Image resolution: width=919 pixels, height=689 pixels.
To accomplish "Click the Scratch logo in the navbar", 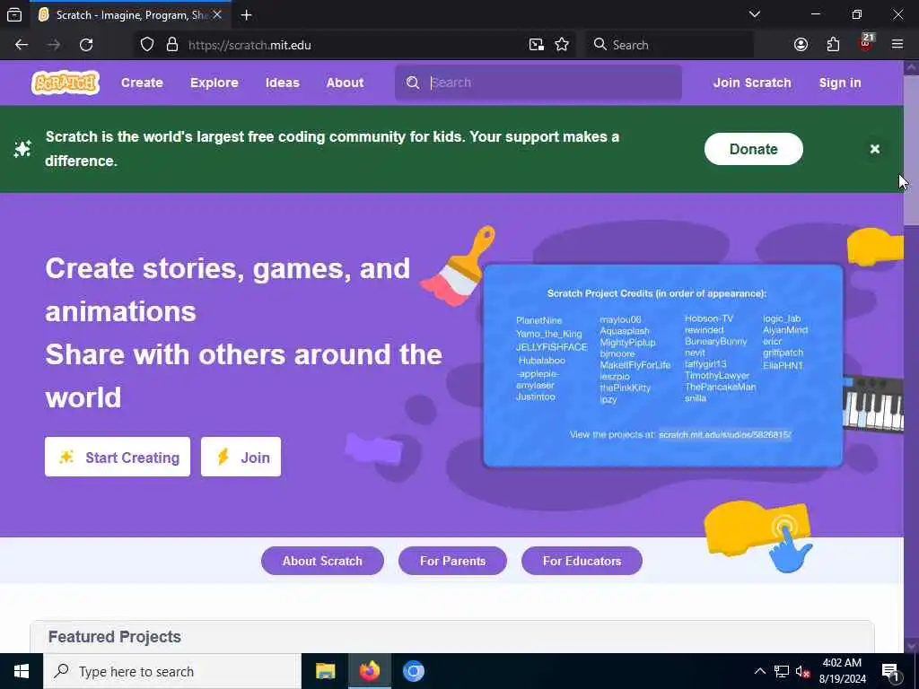I will pos(65,83).
